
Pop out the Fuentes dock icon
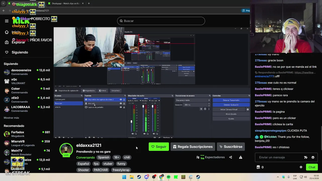click(x=125, y=96)
